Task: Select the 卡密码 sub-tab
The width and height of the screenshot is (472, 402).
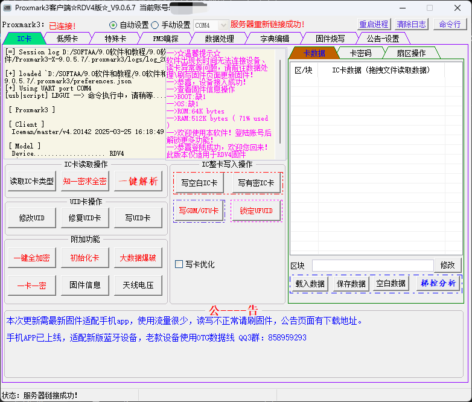Action: (x=360, y=53)
